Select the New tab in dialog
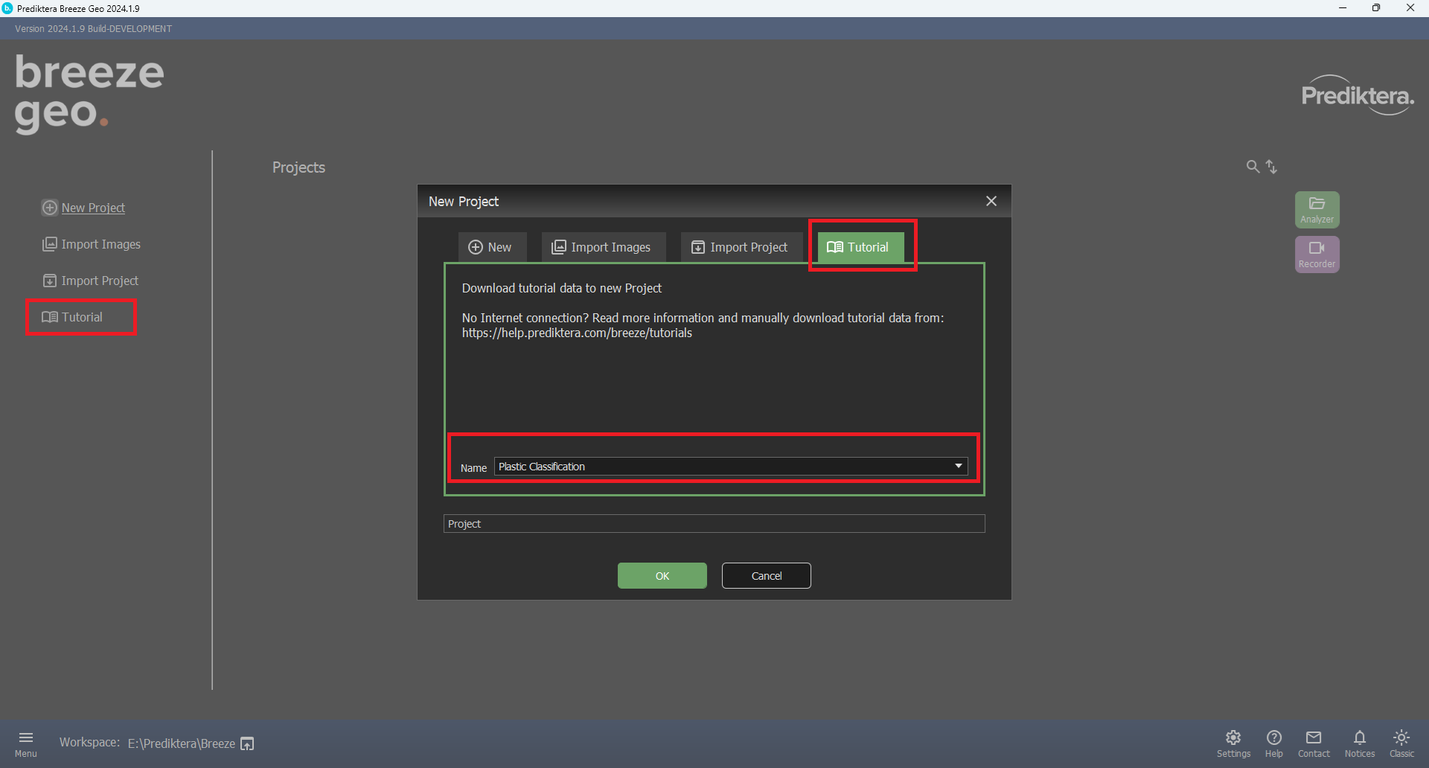This screenshot has width=1429, height=768. click(490, 247)
